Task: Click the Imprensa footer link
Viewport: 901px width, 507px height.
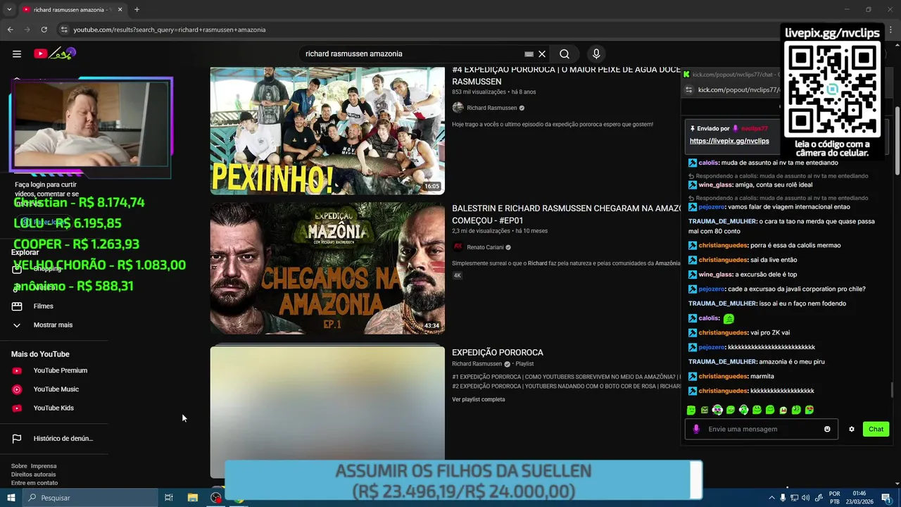Action: [x=44, y=466]
